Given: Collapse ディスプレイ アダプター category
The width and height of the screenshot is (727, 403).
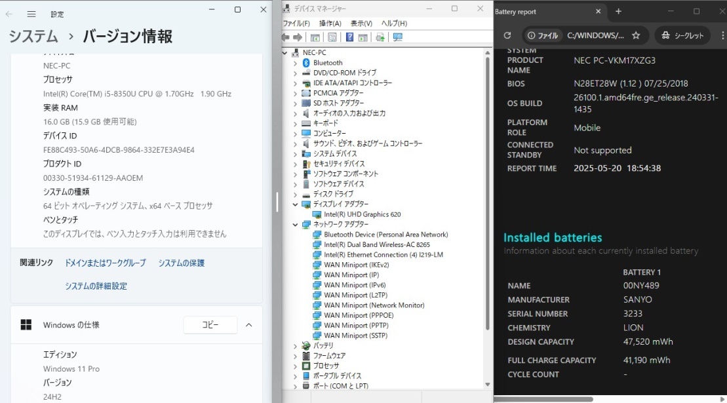Looking at the screenshot, I should [296, 204].
